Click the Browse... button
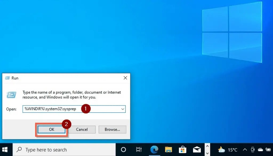Image resolution: width=273 pixels, height=156 pixels. point(112,130)
